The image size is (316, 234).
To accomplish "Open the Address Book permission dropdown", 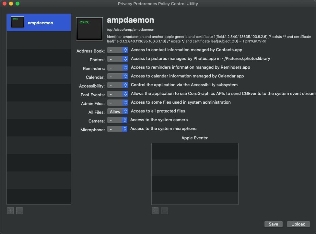I will tap(118, 50).
